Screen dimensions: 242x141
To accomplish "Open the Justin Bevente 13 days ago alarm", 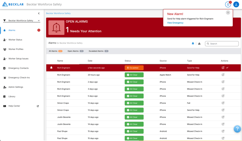I will 223,117.
